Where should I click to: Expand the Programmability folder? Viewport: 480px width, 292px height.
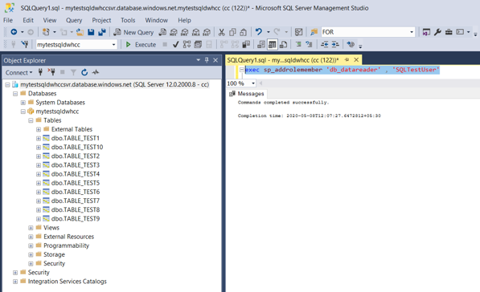click(x=31, y=245)
